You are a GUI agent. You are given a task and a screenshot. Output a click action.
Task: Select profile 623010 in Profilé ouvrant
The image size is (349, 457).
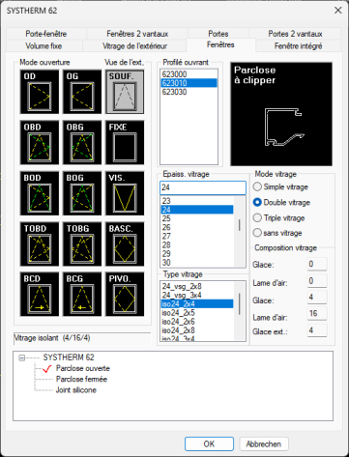coord(189,83)
